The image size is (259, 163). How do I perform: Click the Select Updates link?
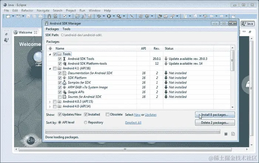click(x=151, y=115)
